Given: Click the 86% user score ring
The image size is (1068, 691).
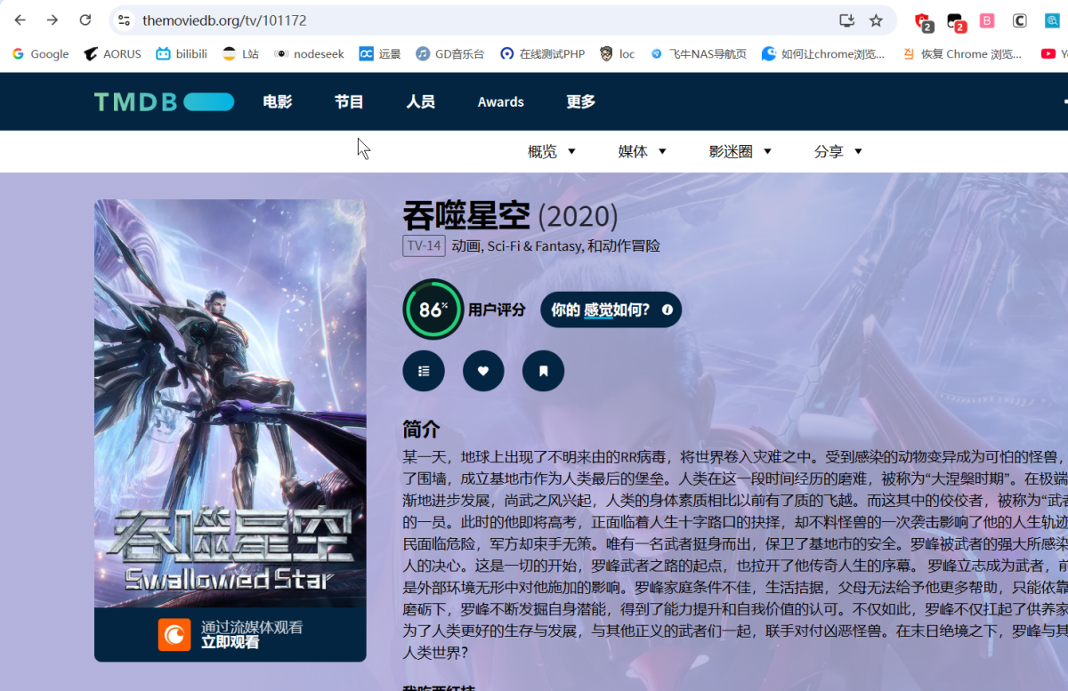Looking at the screenshot, I should pyautogui.click(x=433, y=309).
